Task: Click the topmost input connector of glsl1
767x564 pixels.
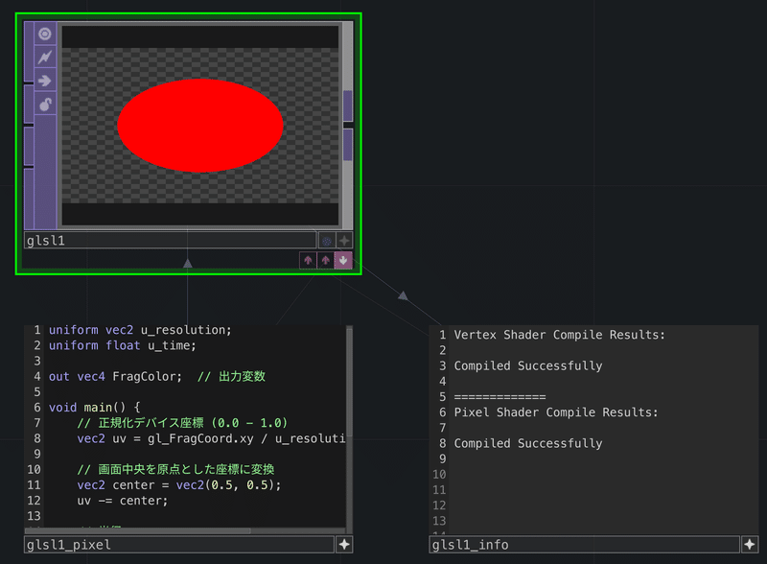Action: (x=29, y=52)
